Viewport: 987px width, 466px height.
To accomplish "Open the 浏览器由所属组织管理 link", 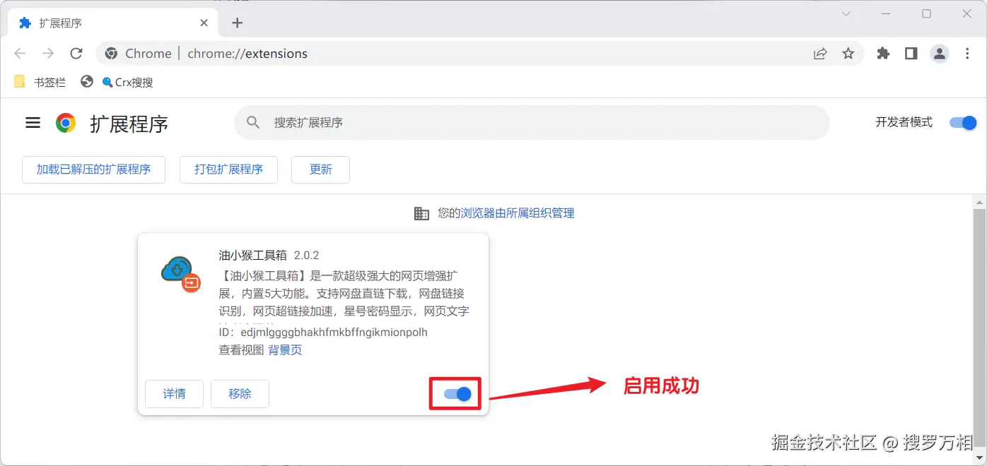I will 518,213.
